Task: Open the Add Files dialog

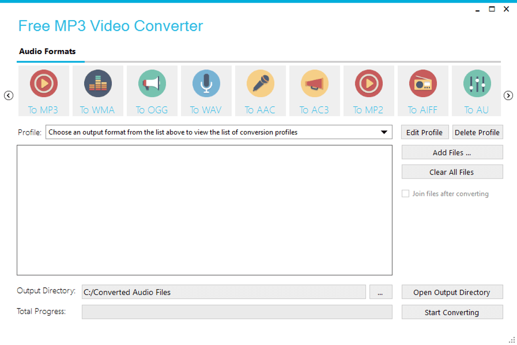Action: (452, 152)
